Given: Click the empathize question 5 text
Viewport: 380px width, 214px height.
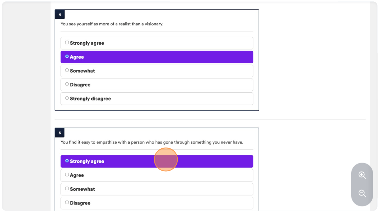Looking at the screenshot, I should click(152, 142).
